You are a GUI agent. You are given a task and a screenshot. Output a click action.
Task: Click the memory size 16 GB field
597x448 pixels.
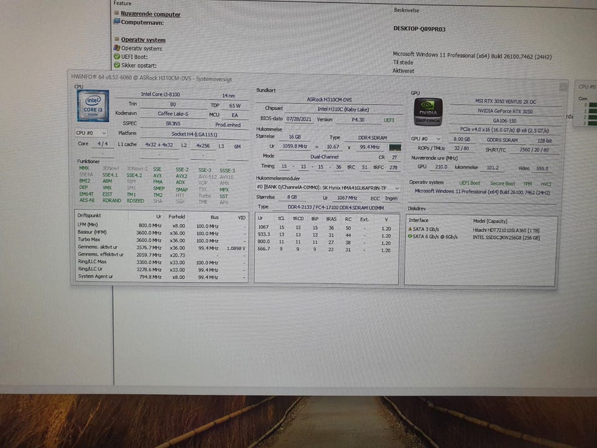295,137
